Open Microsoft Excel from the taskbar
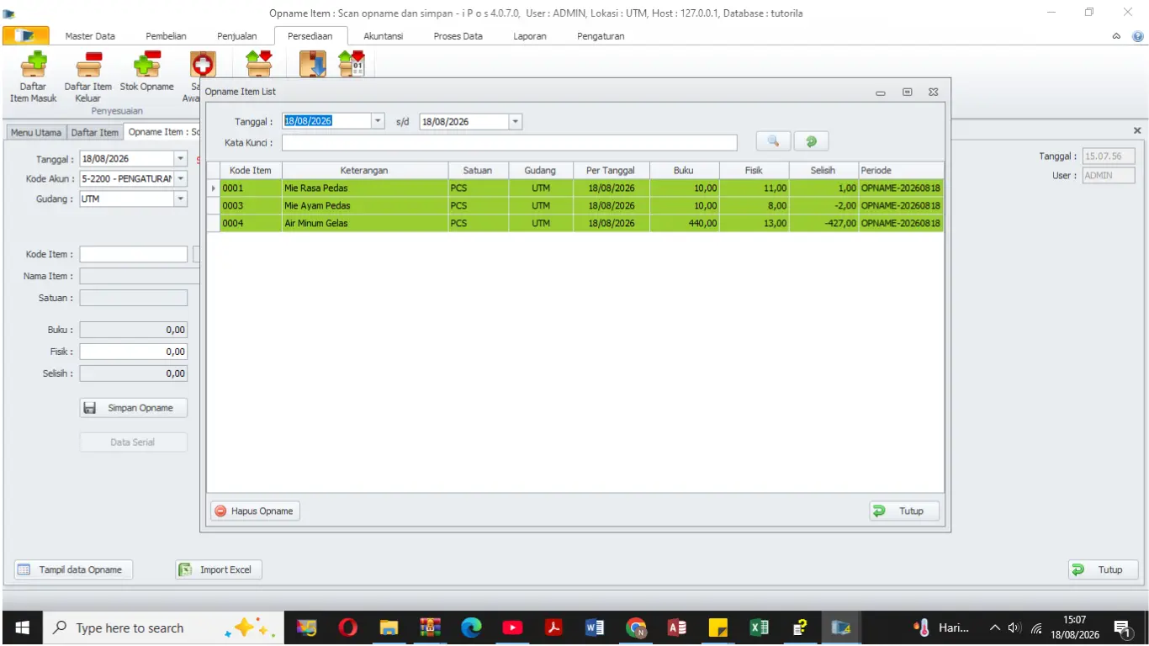The width and height of the screenshot is (1149, 646). (x=760, y=627)
